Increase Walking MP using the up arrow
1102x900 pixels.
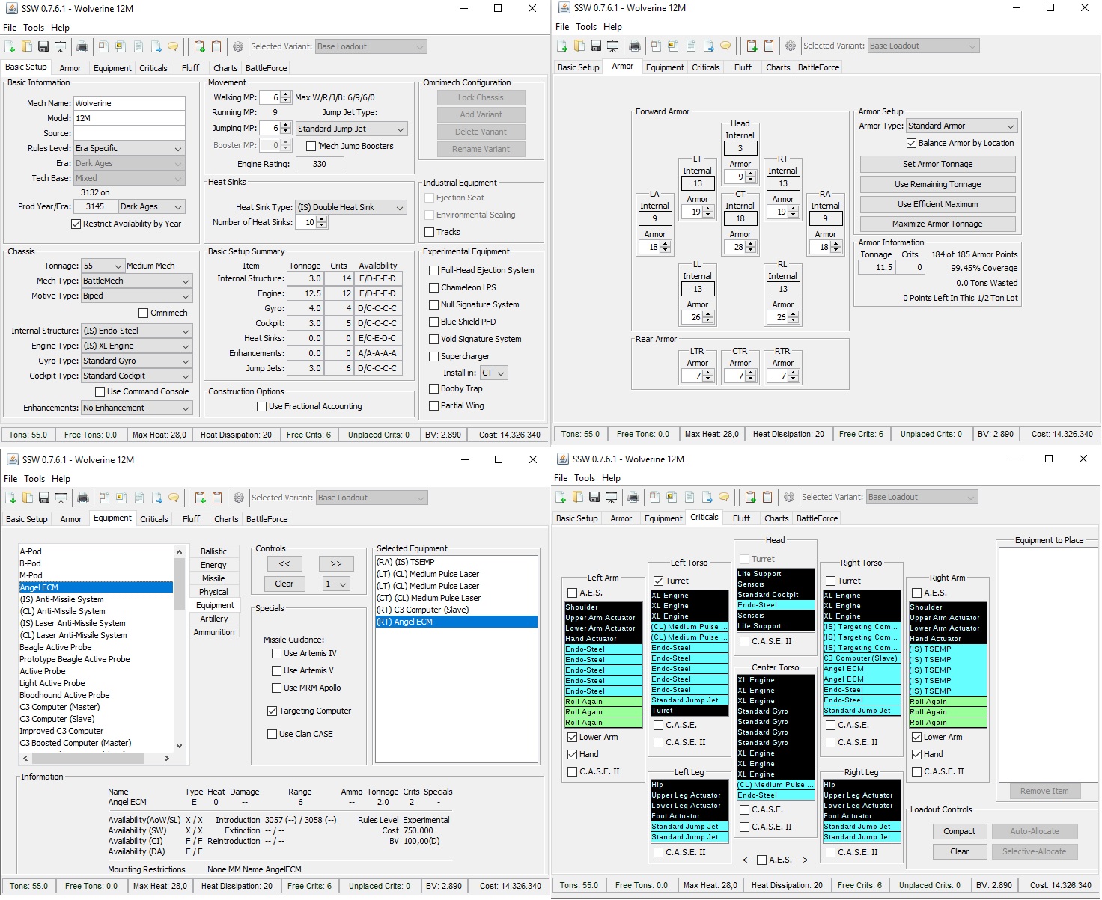(x=286, y=94)
